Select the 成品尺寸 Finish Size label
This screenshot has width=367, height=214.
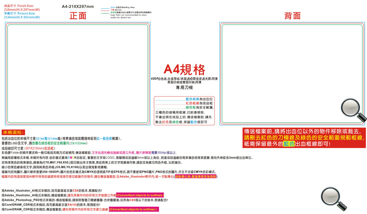click(x=19, y=6)
